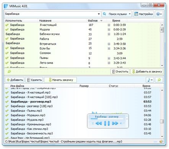The image size is (169, 149).
Task: Click the Добавить button in download toolbar
Action: pyautogui.click(x=15, y=80)
